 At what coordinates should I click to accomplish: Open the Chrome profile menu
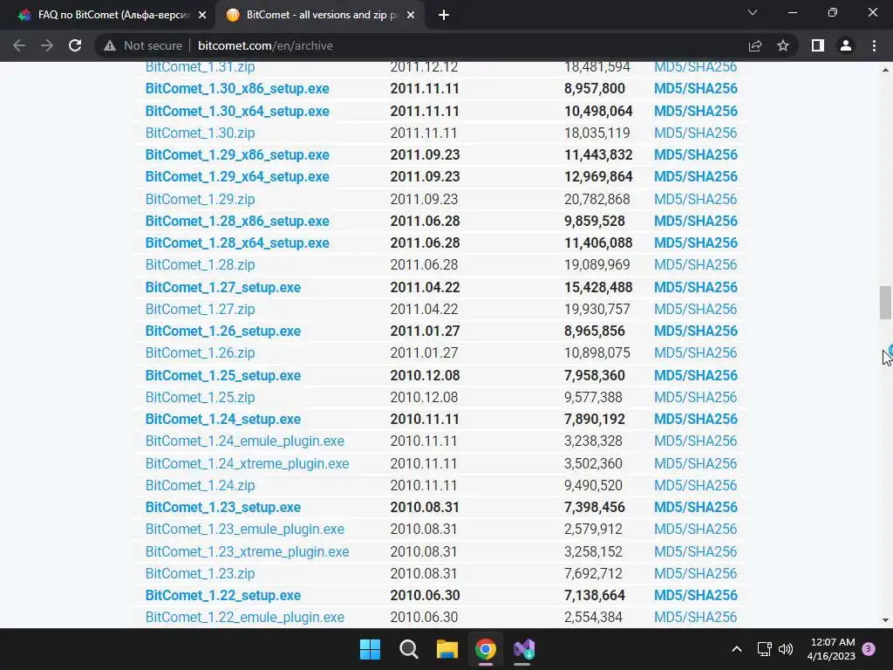[x=846, y=45]
